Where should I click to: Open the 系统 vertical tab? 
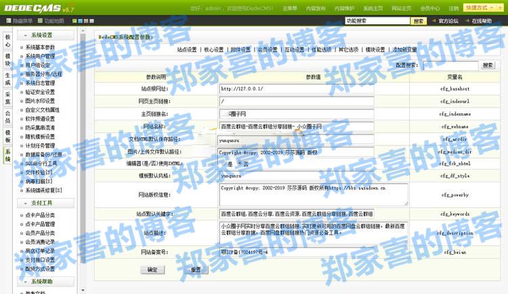[7, 155]
